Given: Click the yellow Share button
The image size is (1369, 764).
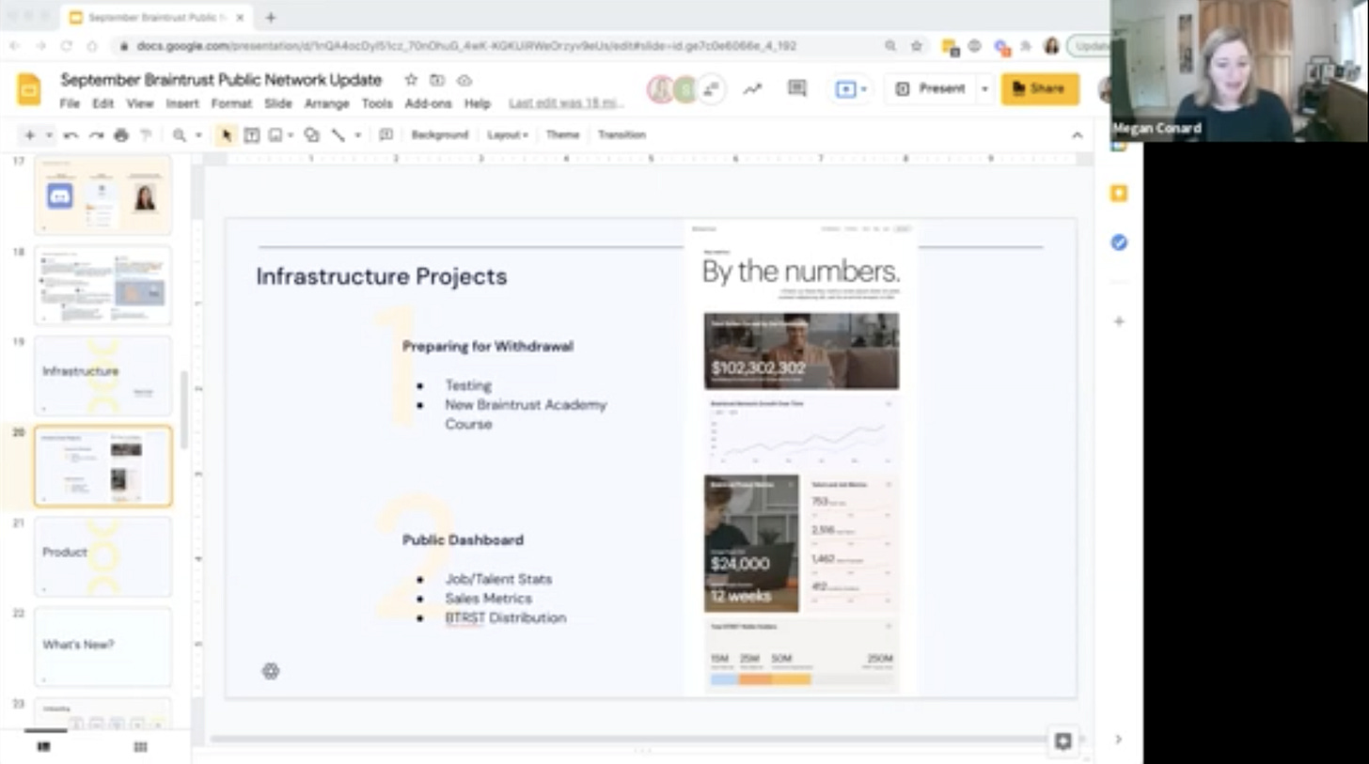Looking at the screenshot, I should click(1040, 88).
